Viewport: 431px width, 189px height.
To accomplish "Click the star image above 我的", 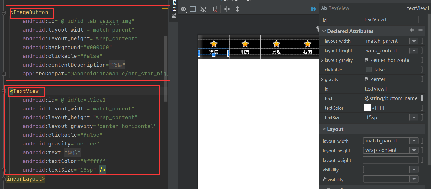I will click(x=307, y=44).
